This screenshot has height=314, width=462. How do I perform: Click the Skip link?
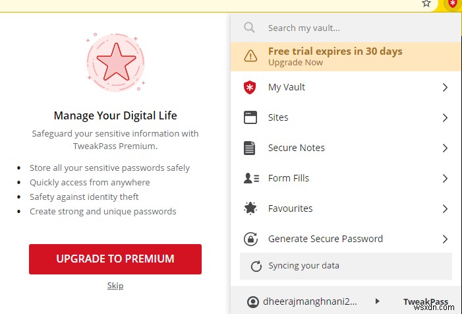point(115,286)
